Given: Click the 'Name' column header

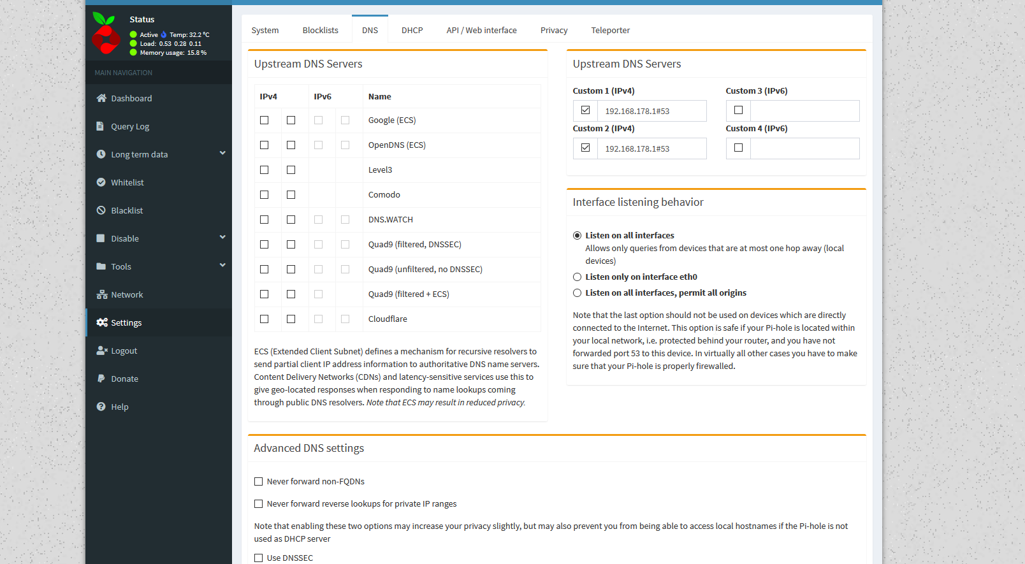Looking at the screenshot, I should (x=380, y=96).
